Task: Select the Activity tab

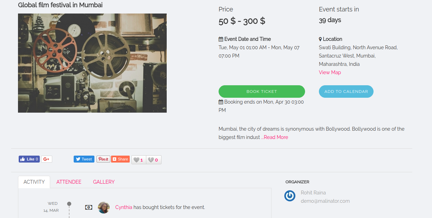Action: click(34, 182)
